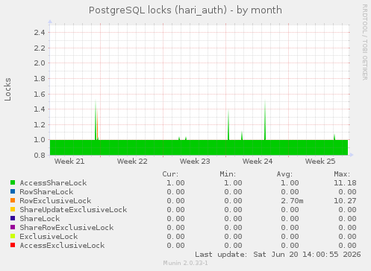Click the Munin 2.0.33-1 version text
This screenshot has width=371, height=271.
pyautogui.click(x=185, y=263)
